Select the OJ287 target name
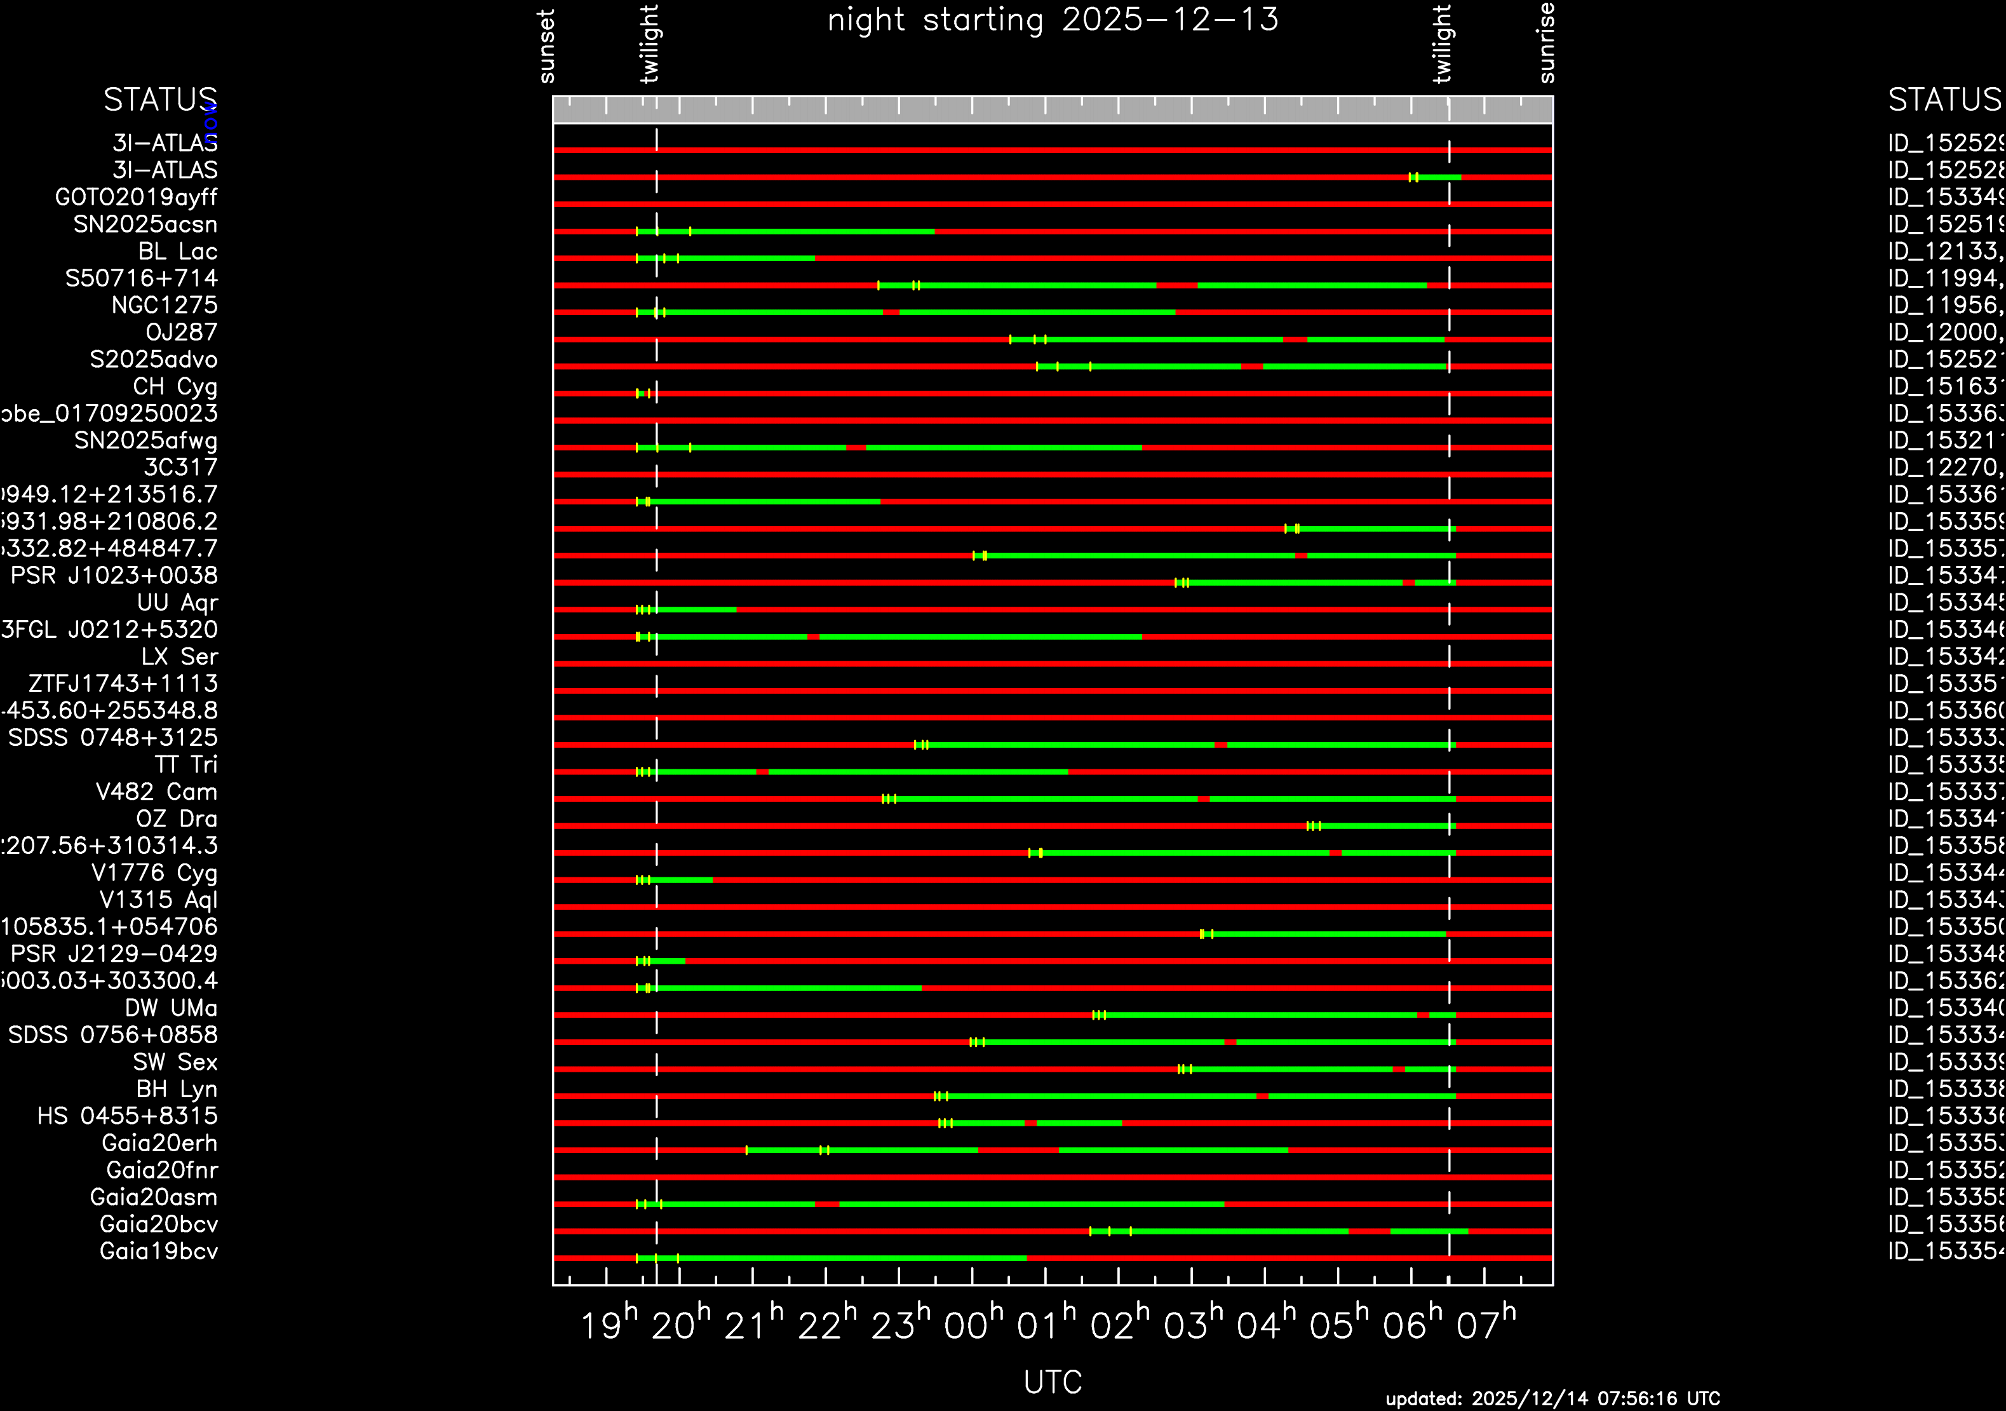Viewport: 2006px width, 1411px height. click(181, 332)
